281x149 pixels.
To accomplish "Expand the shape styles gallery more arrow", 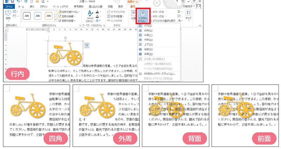I will (x=55, y=19).
